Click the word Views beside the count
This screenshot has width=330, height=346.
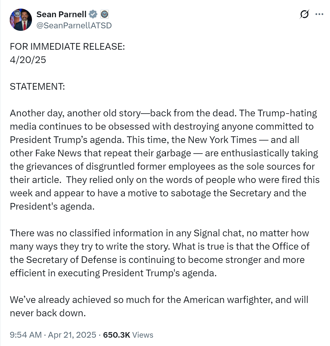tap(143, 335)
